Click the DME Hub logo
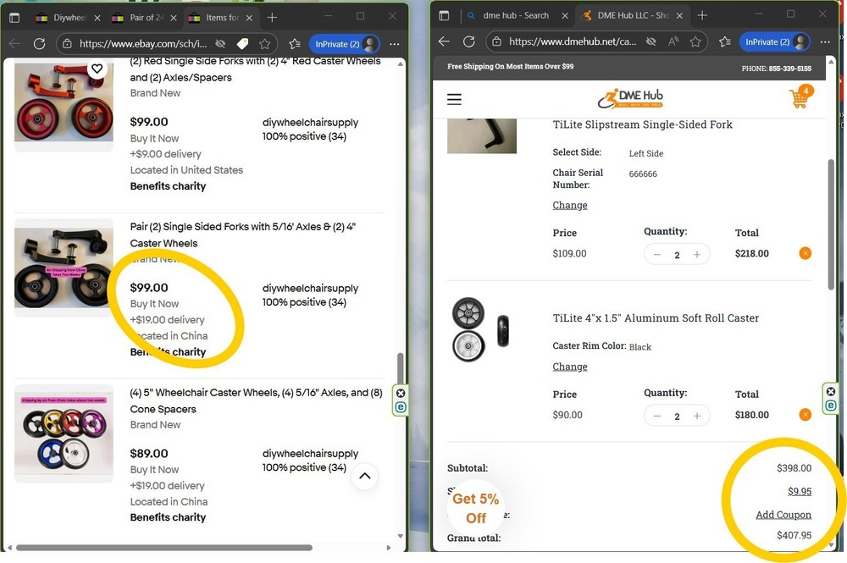The height and width of the screenshot is (563, 847). 630,98
